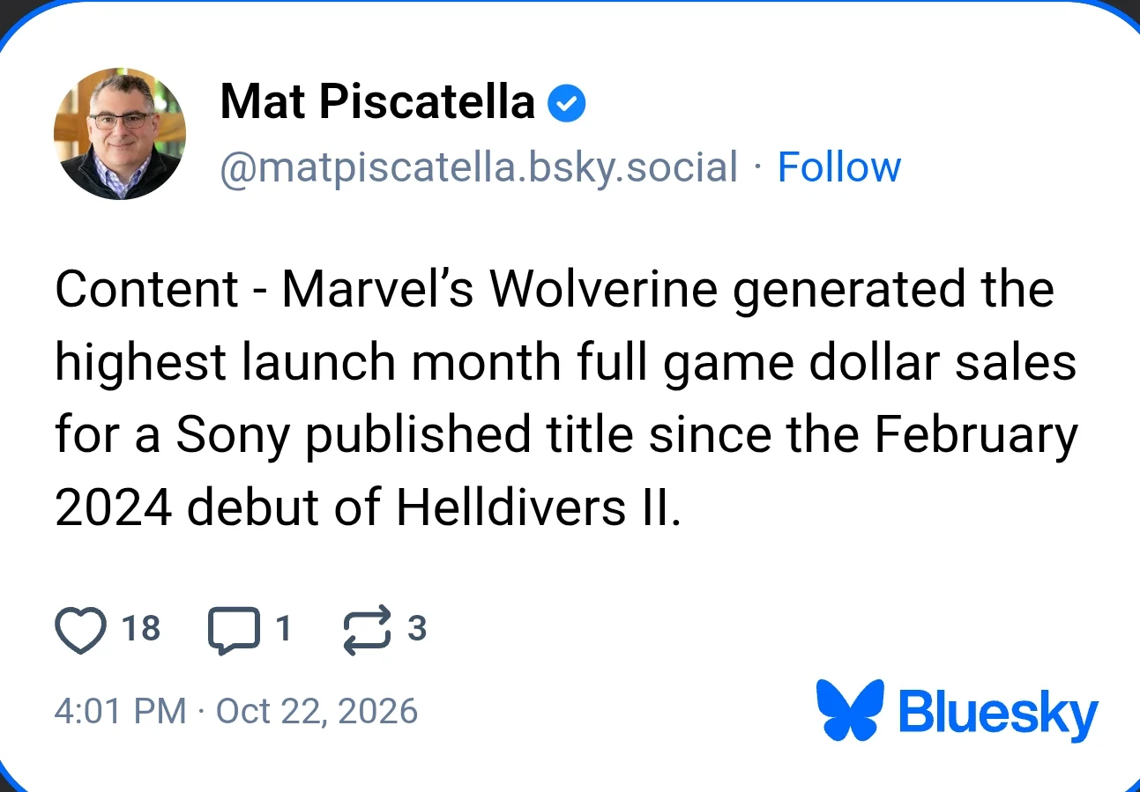Click the Helldivers II text in the post

pyautogui.click(x=538, y=507)
